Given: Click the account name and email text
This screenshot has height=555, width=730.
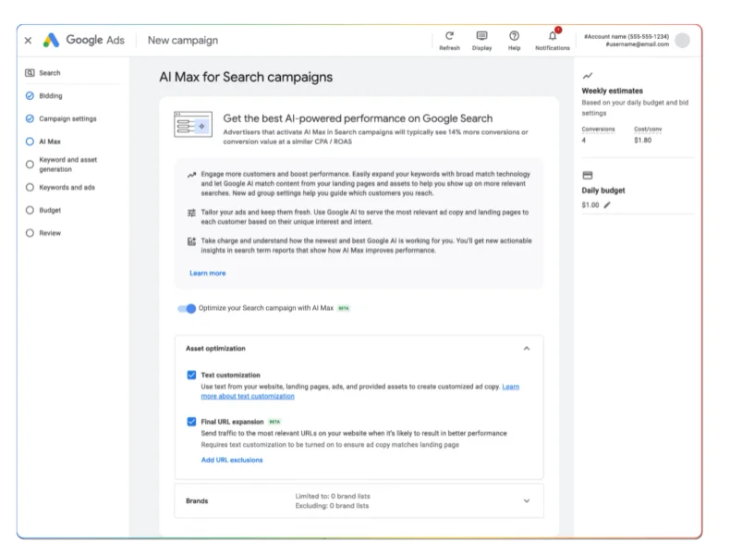Looking at the screenshot, I should point(627,41).
